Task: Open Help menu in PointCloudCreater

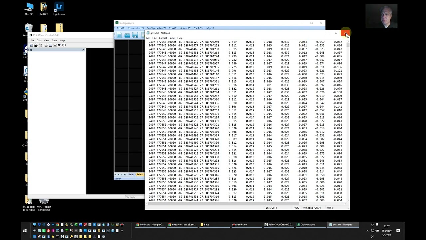Action: tap(62, 40)
